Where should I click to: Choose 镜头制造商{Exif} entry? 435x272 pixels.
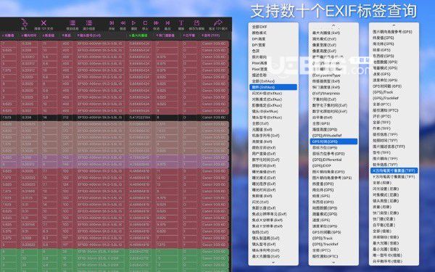pos(265,238)
